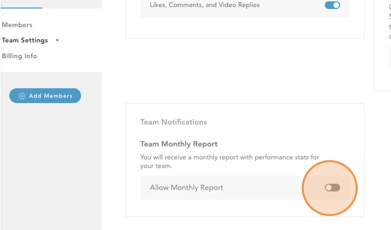Image resolution: width=391 pixels, height=230 pixels.
Task: Click the Team Monthly Report heading
Action: [179, 144]
